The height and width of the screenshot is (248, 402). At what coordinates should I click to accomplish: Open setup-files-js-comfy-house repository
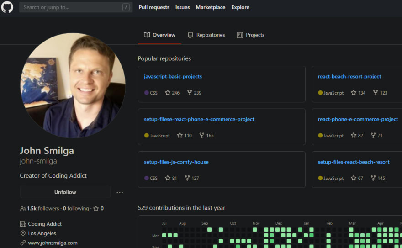(x=176, y=162)
